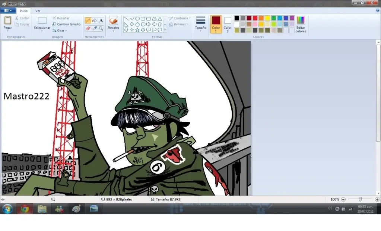Click the zoom out minus button
The height and width of the screenshot is (231, 381).
tap(343, 199)
